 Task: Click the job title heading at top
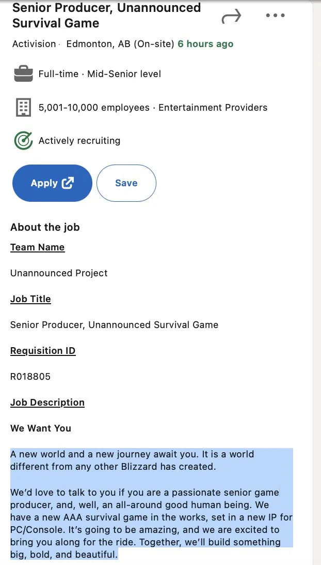point(106,16)
